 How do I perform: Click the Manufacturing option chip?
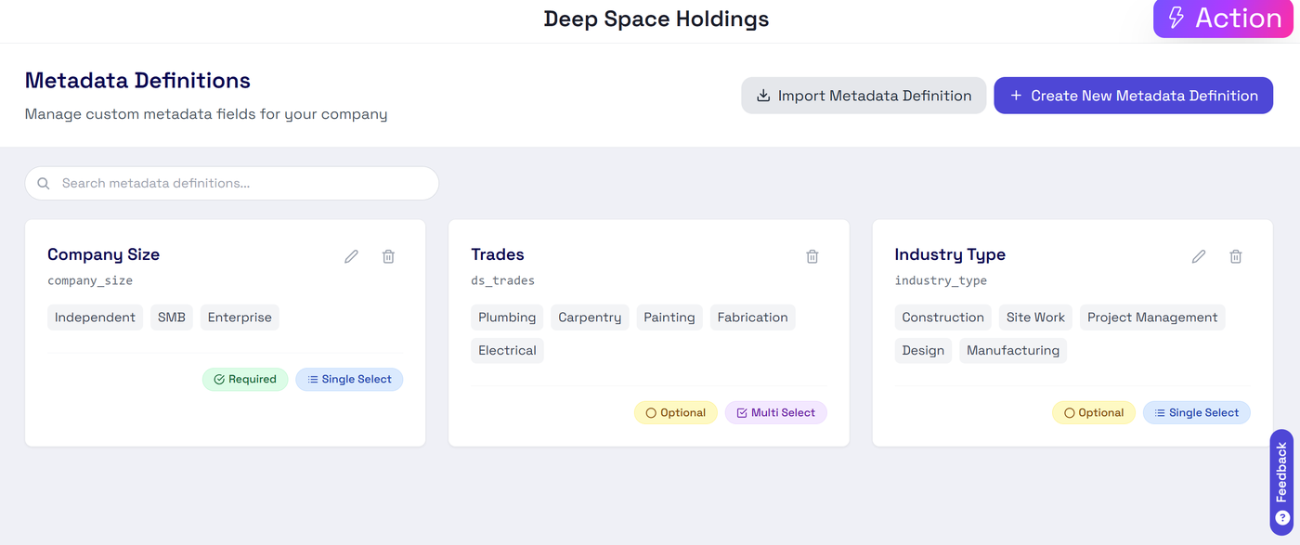[1013, 351]
